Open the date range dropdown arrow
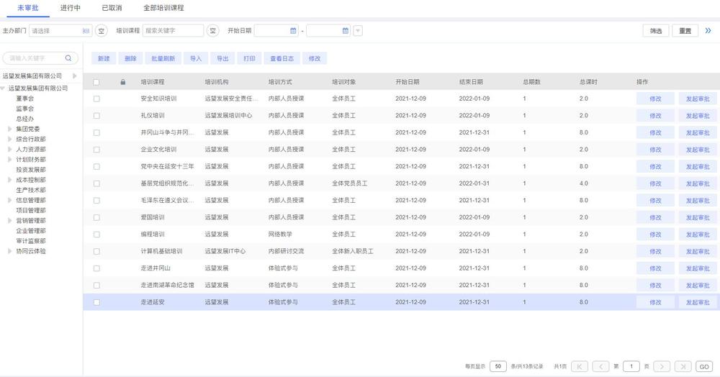Image resolution: width=720 pixels, height=377 pixels. [x=358, y=31]
